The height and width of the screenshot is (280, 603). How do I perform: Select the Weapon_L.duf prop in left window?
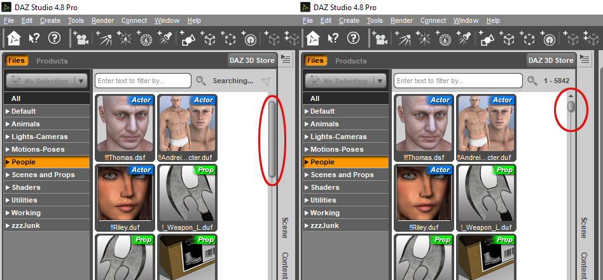187,198
